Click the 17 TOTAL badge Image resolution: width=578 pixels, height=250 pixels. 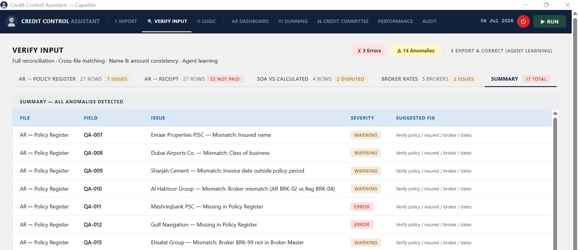(x=536, y=79)
